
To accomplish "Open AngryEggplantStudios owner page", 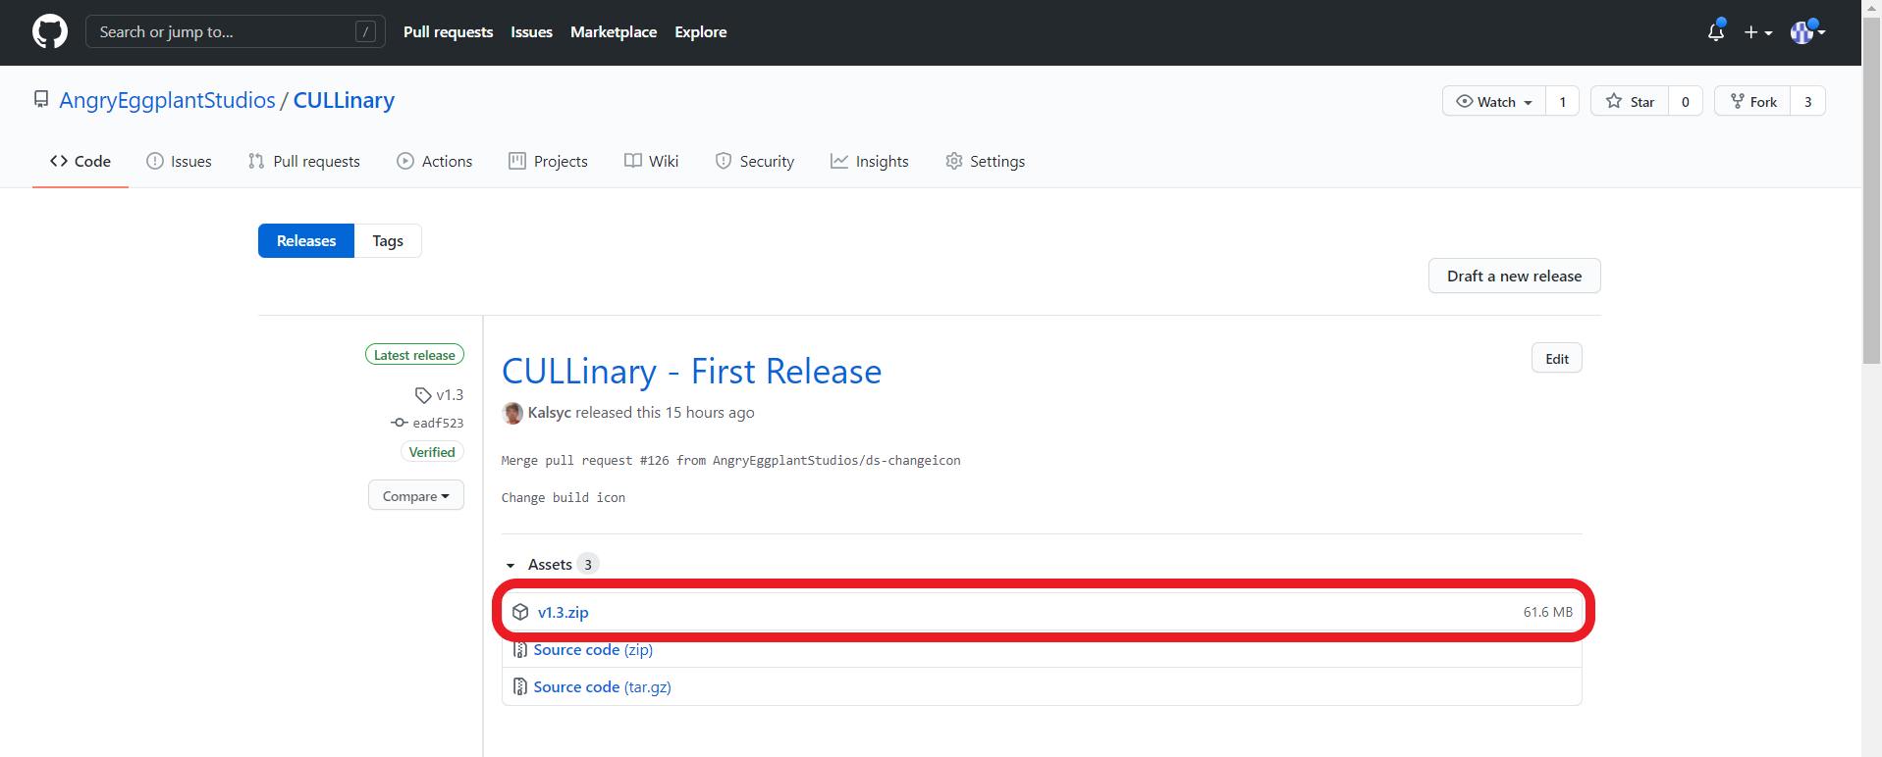I will [167, 100].
